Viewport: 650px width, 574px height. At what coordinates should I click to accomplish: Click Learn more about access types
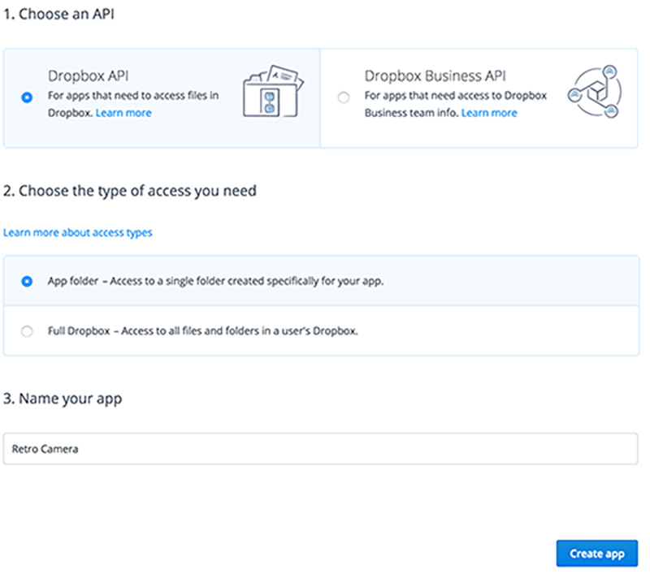(x=77, y=233)
